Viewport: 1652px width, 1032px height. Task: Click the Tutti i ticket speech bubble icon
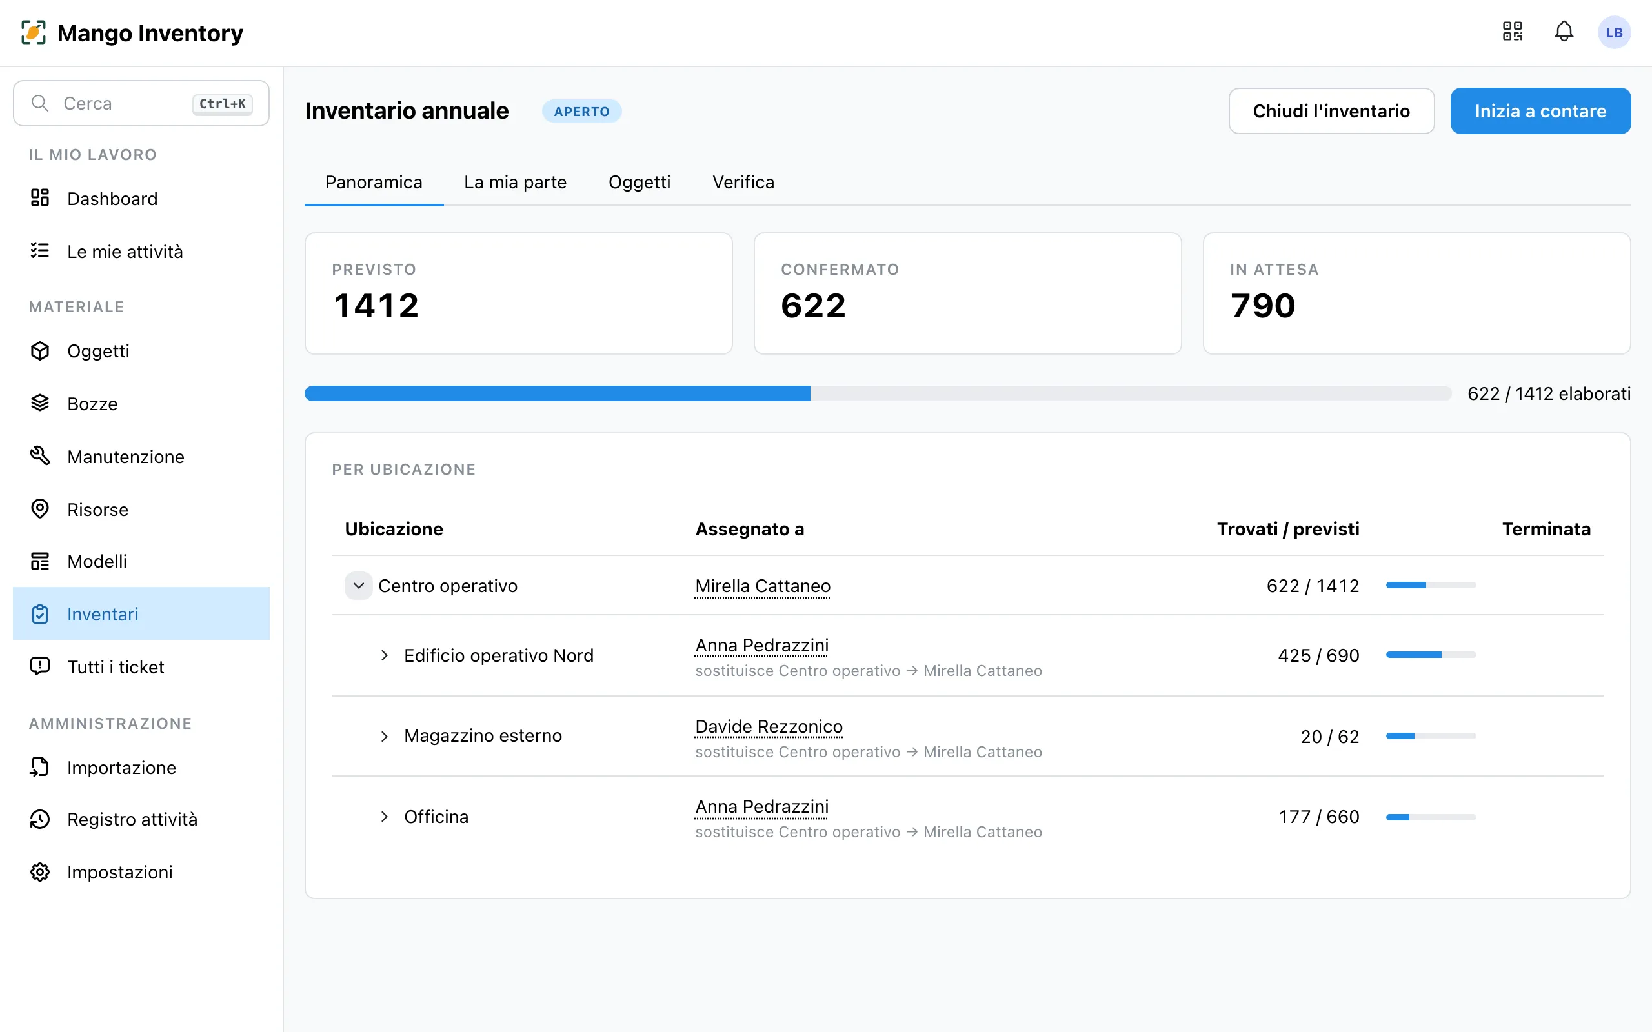click(x=39, y=666)
